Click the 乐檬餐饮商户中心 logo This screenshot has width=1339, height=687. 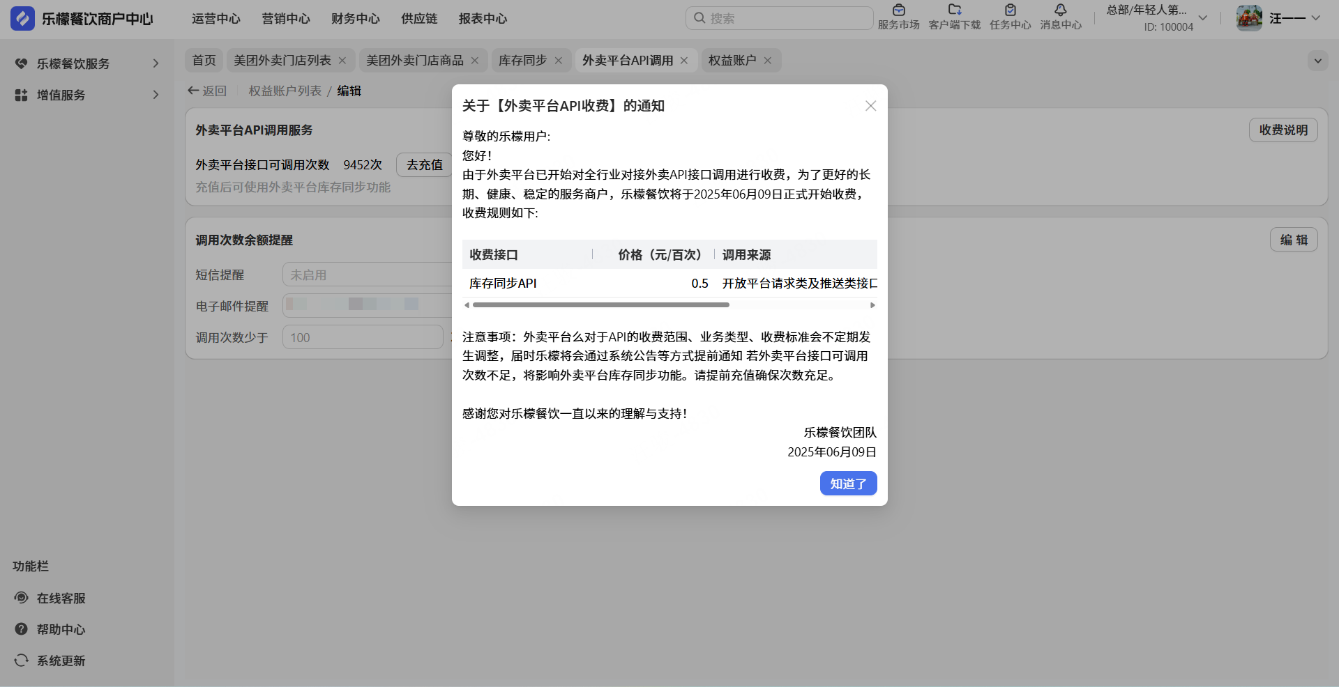click(22, 19)
